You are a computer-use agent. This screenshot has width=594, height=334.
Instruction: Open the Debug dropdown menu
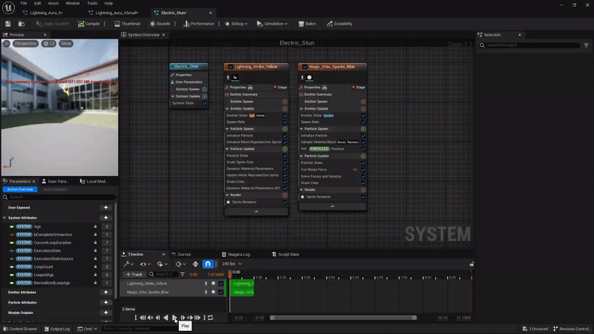pyautogui.click(x=238, y=24)
